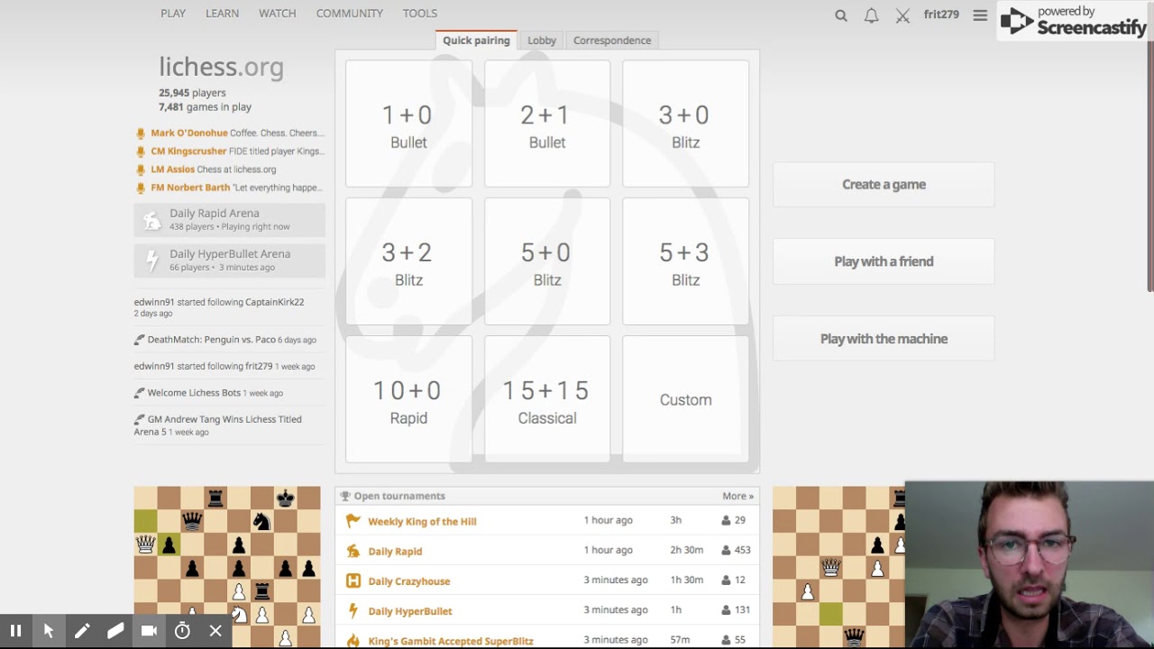Click the Screencastify timer icon

pos(182,631)
